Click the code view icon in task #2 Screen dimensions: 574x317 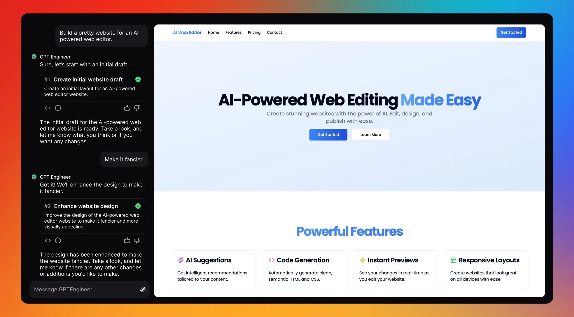(48, 240)
